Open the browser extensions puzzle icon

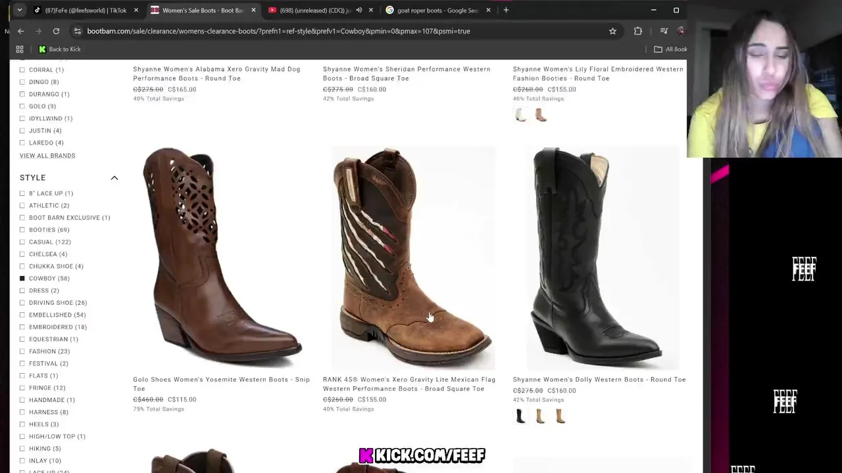(x=637, y=31)
